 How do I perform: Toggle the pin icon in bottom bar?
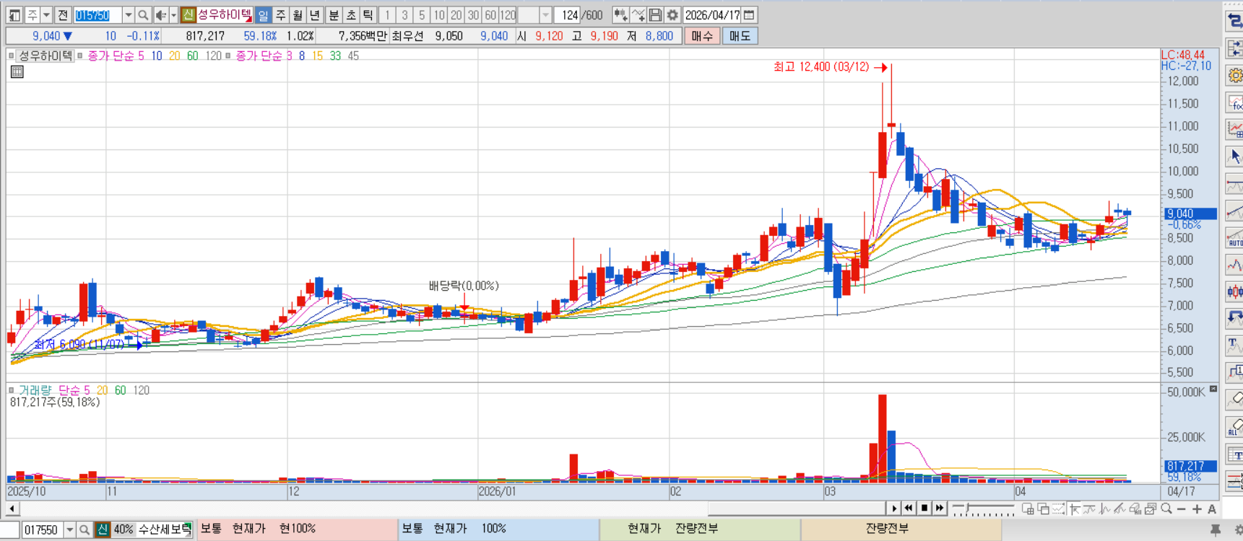pyautogui.click(x=1216, y=530)
